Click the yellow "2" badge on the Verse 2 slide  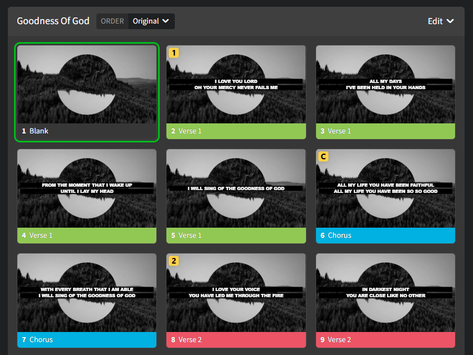coord(174,261)
